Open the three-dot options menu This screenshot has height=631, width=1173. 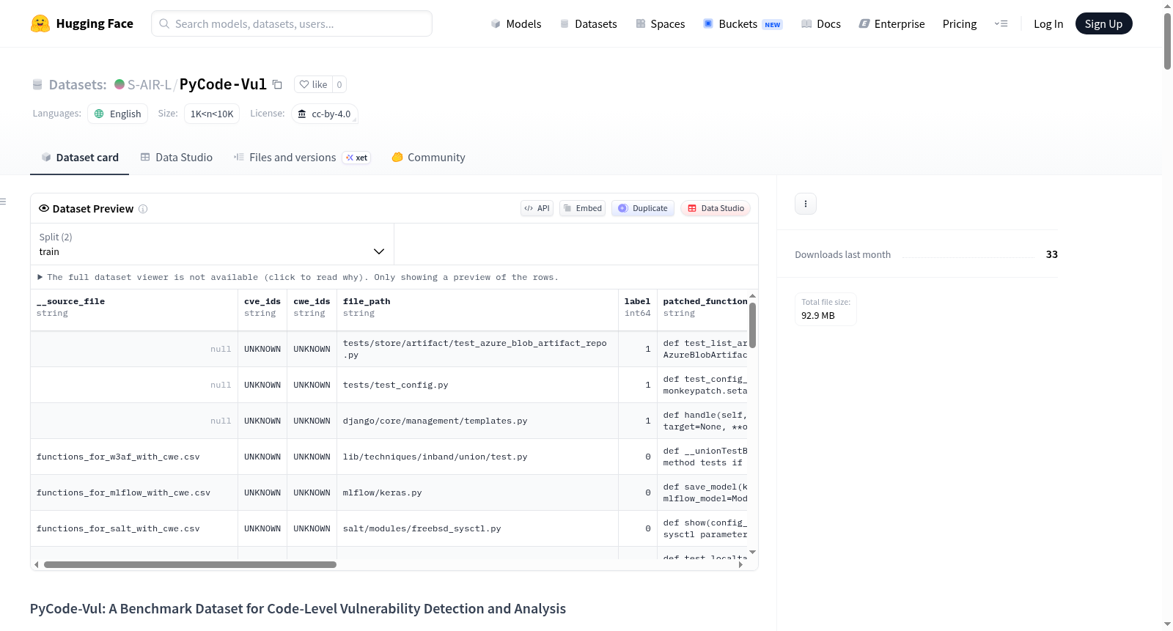point(806,204)
